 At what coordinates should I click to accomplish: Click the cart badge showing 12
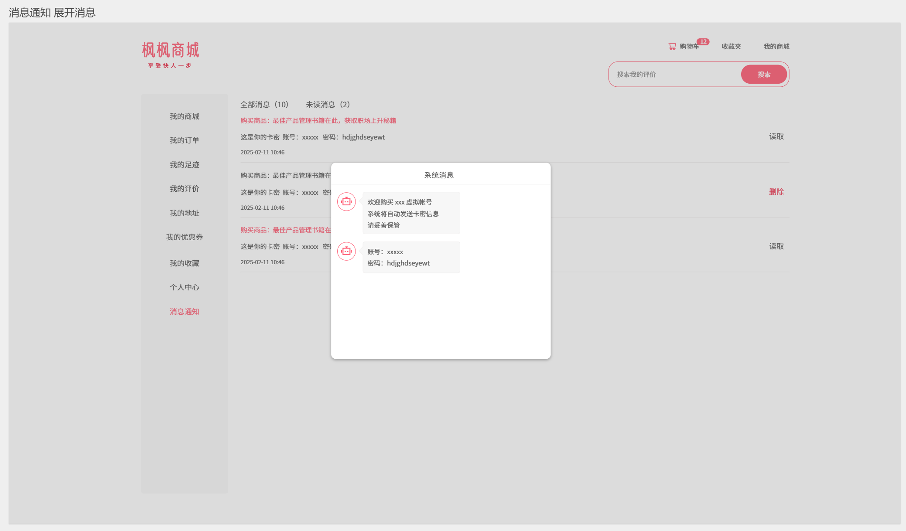703,42
